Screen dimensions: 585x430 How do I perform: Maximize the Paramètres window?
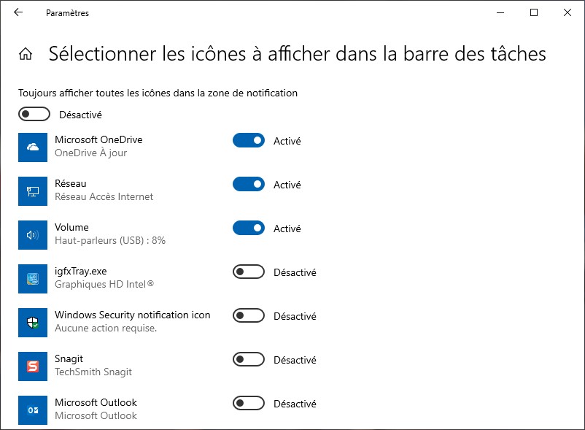[x=534, y=12]
